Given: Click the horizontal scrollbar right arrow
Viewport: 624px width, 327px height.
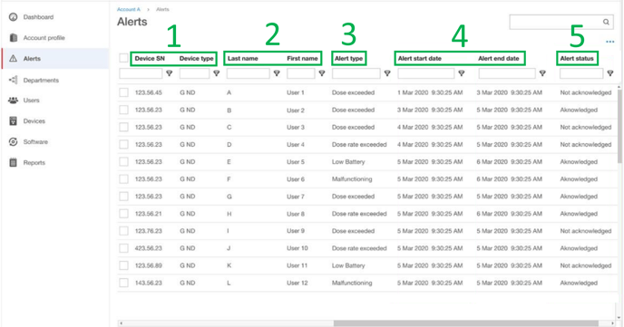Looking at the screenshot, I should [612, 323].
